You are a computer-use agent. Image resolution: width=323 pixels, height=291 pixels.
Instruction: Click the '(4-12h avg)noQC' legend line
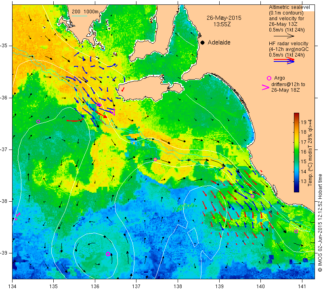289,49
